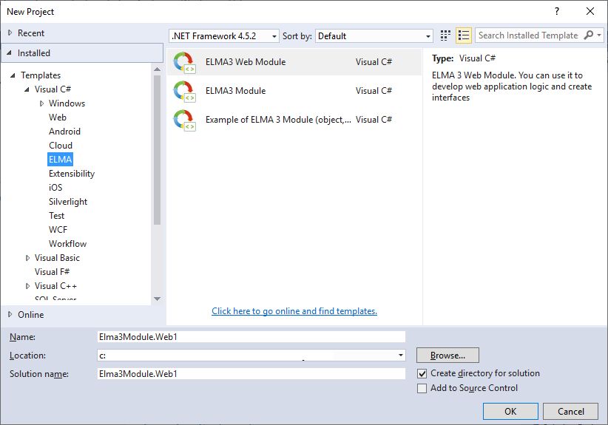Collapse the Templates tree node
The height and width of the screenshot is (425, 608).
[x=13, y=75]
